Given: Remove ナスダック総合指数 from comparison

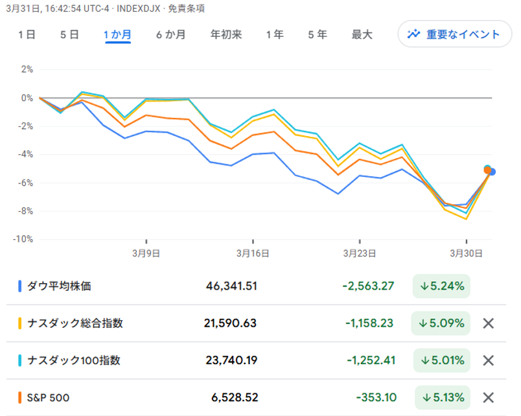Looking at the screenshot, I should (x=489, y=323).
